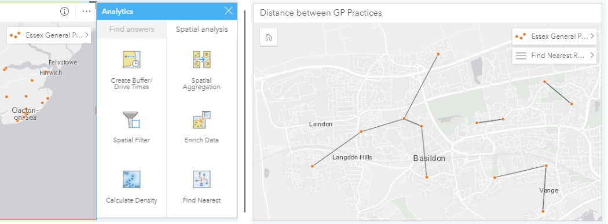This screenshot has height=224, width=608.
Task: Close the Analytics panel
Action: coord(229,11)
